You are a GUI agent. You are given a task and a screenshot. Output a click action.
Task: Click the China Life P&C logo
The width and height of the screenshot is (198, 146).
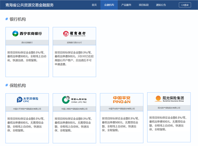click(74, 100)
